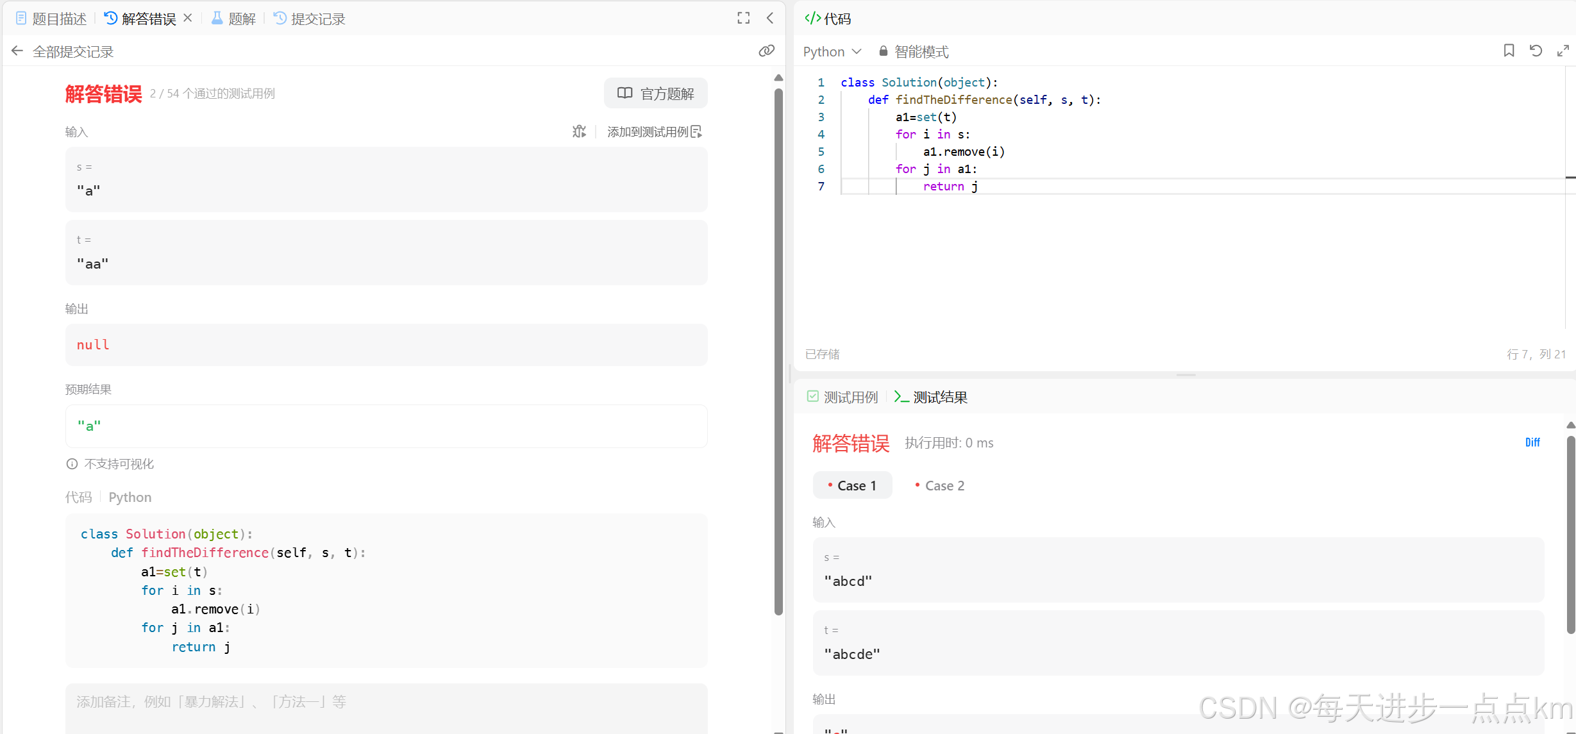Click the reset code undo icon
This screenshot has width=1576, height=734.
click(1536, 51)
